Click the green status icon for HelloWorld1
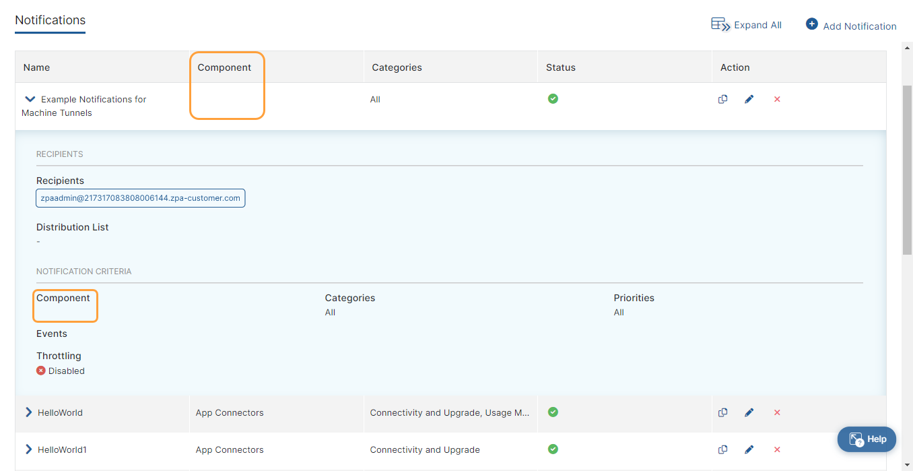 [x=553, y=449]
